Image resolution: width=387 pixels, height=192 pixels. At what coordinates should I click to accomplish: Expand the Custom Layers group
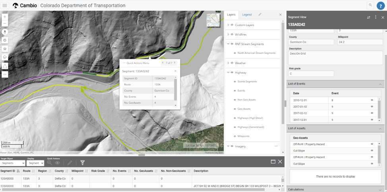click(228, 25)
